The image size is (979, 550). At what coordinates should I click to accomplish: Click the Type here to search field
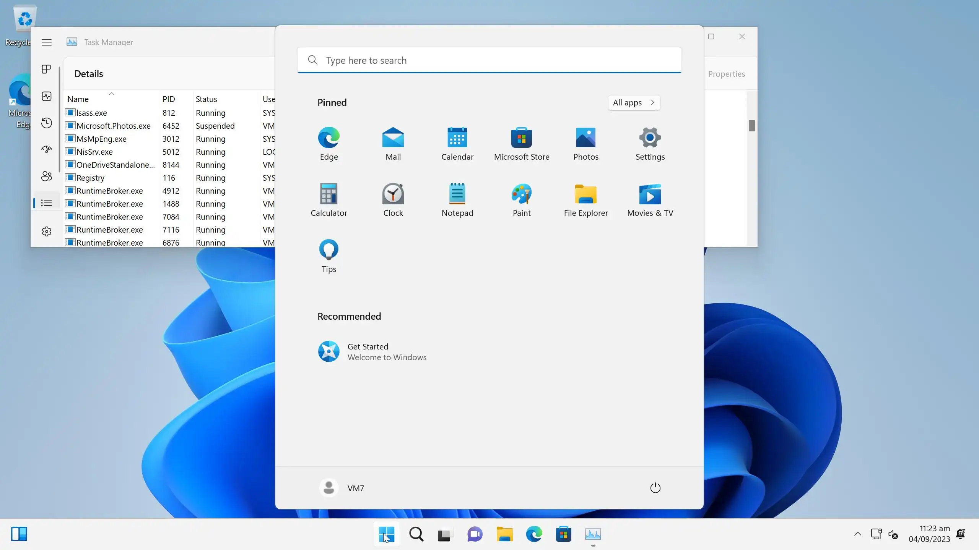tap(489, 60)
